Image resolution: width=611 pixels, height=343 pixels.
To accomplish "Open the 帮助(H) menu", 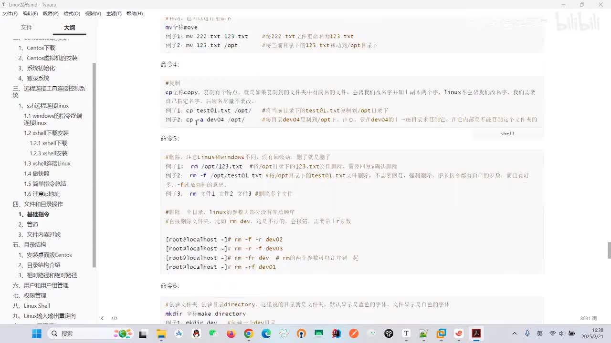I will [x=135, y=13].
